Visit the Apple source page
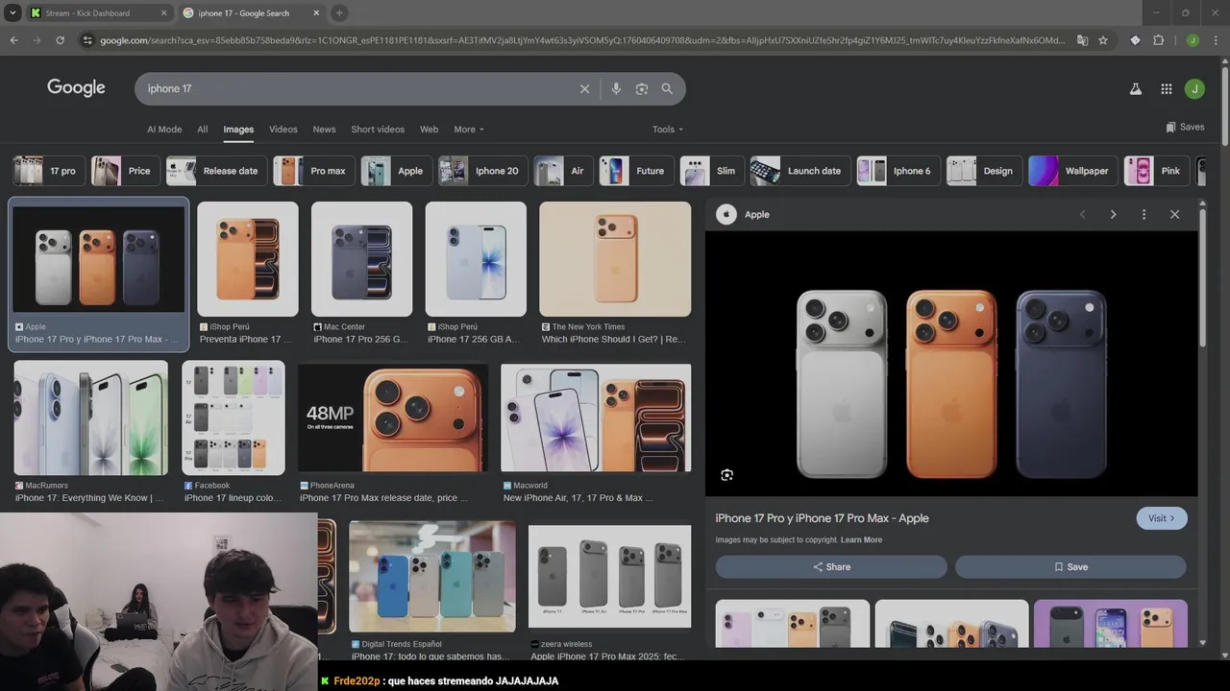The image size is (1230, 691). click(x=1162, y=518)
